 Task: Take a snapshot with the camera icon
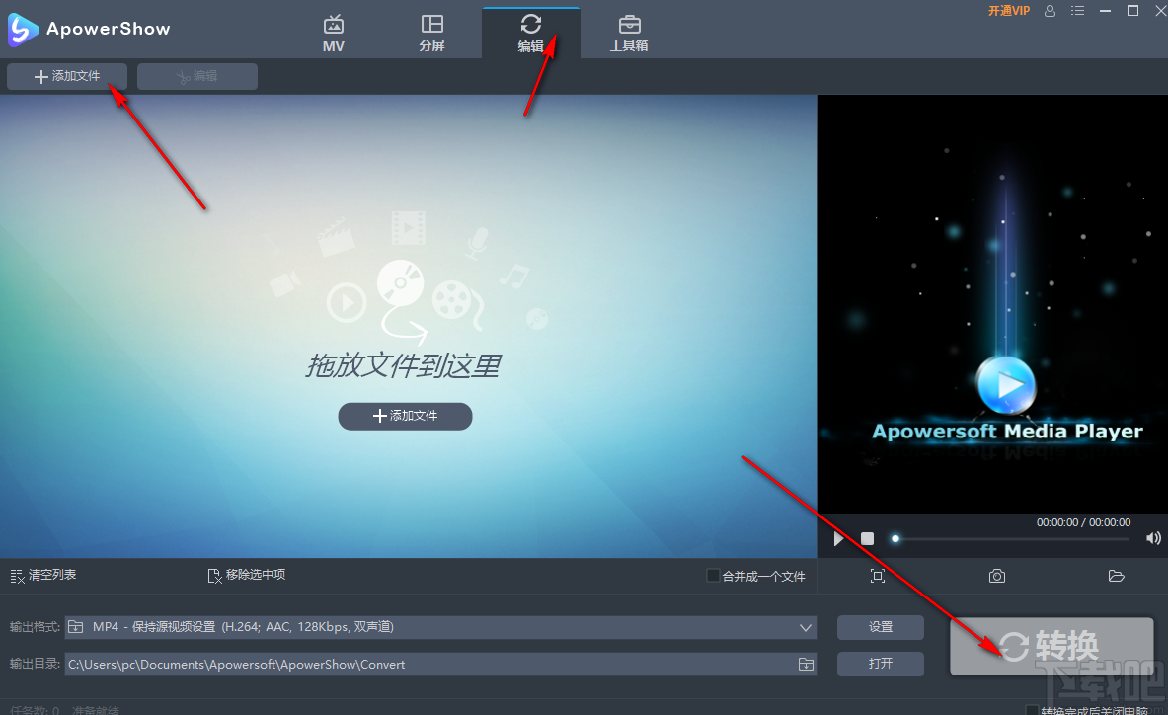[x=996, y=576]
